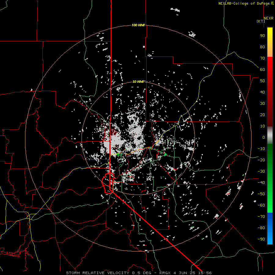Click the 70 value on velocity scale
275x275 pixels.
click(262, 58)
